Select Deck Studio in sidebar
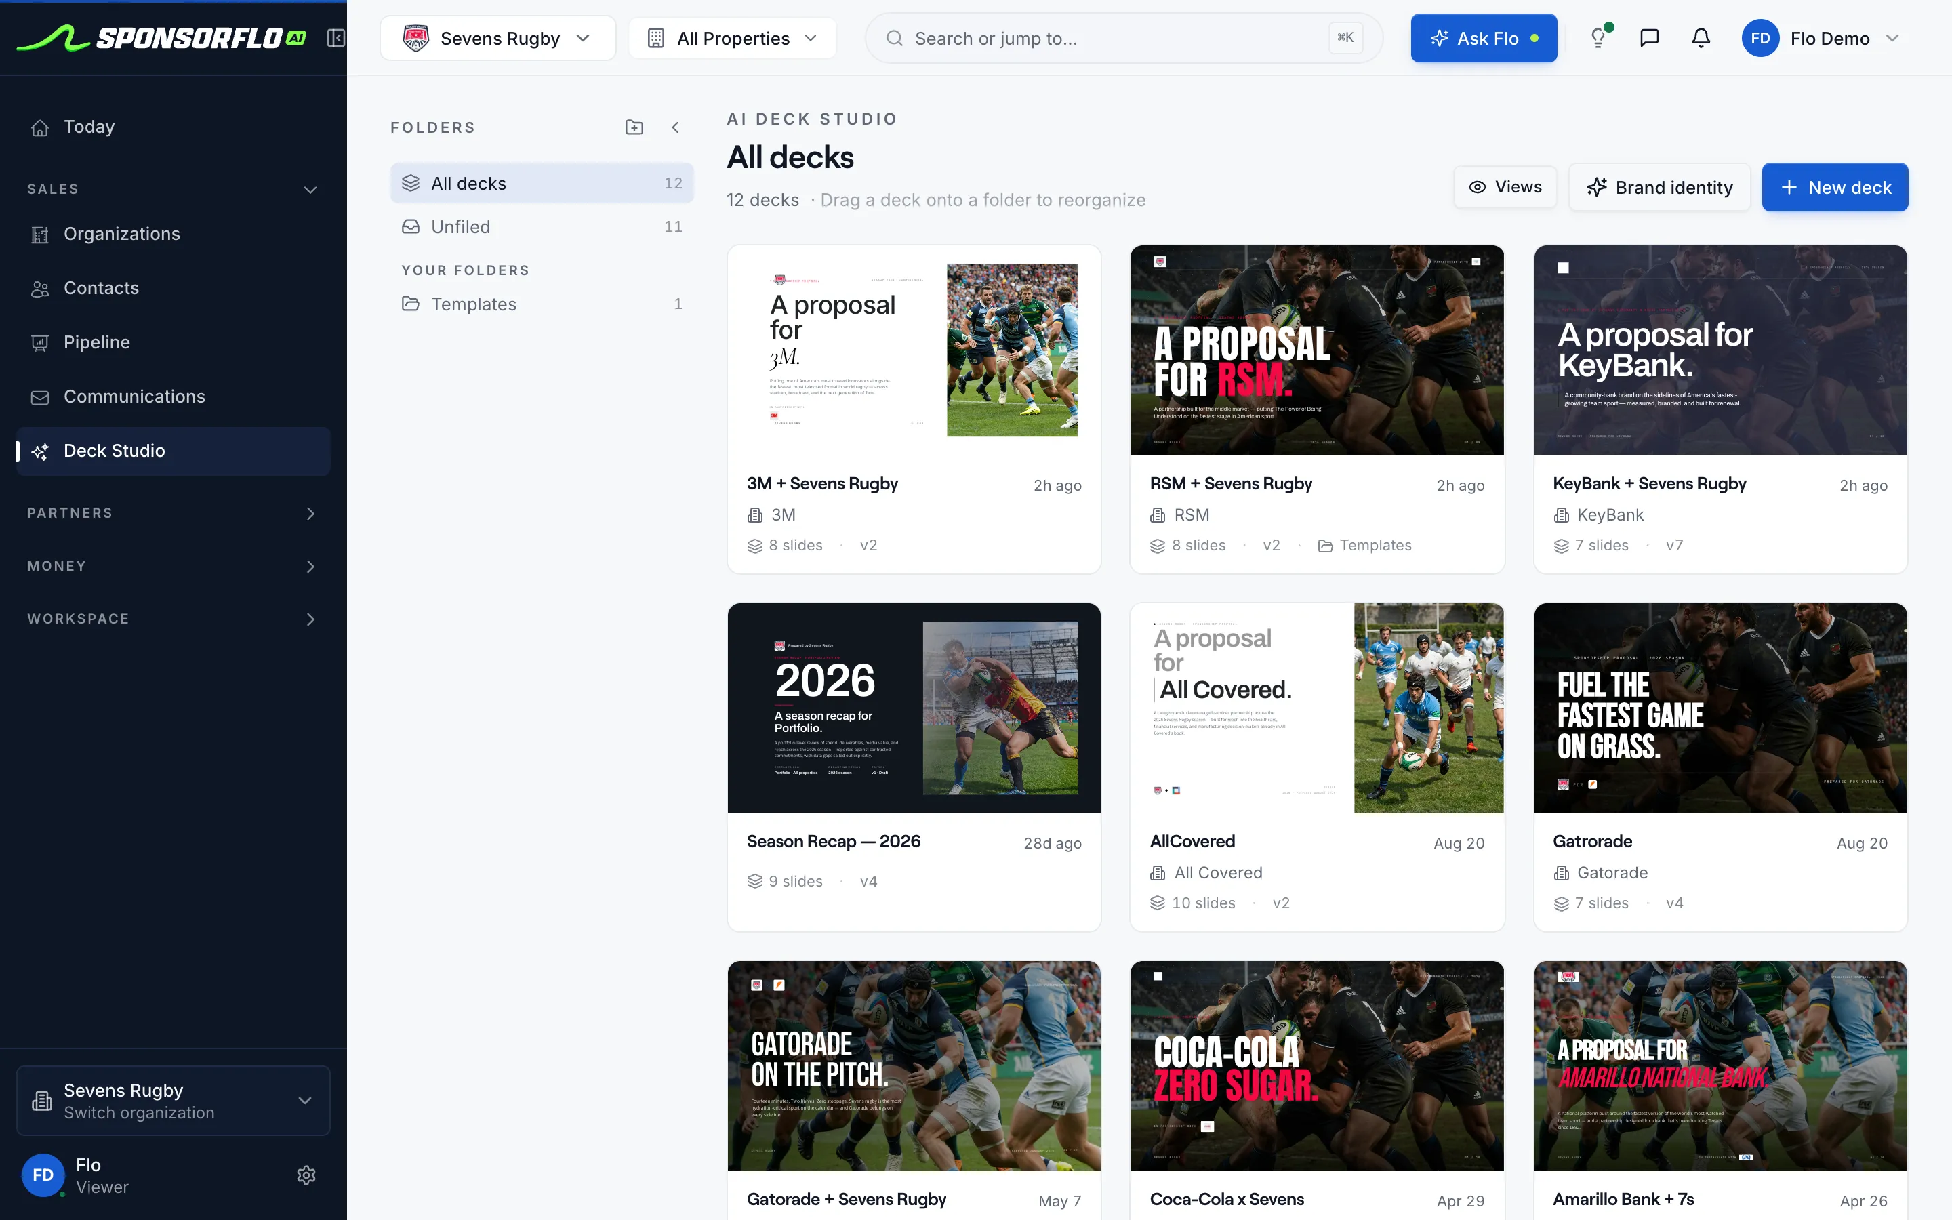1952x1220 pixels. tap(174, 451)
